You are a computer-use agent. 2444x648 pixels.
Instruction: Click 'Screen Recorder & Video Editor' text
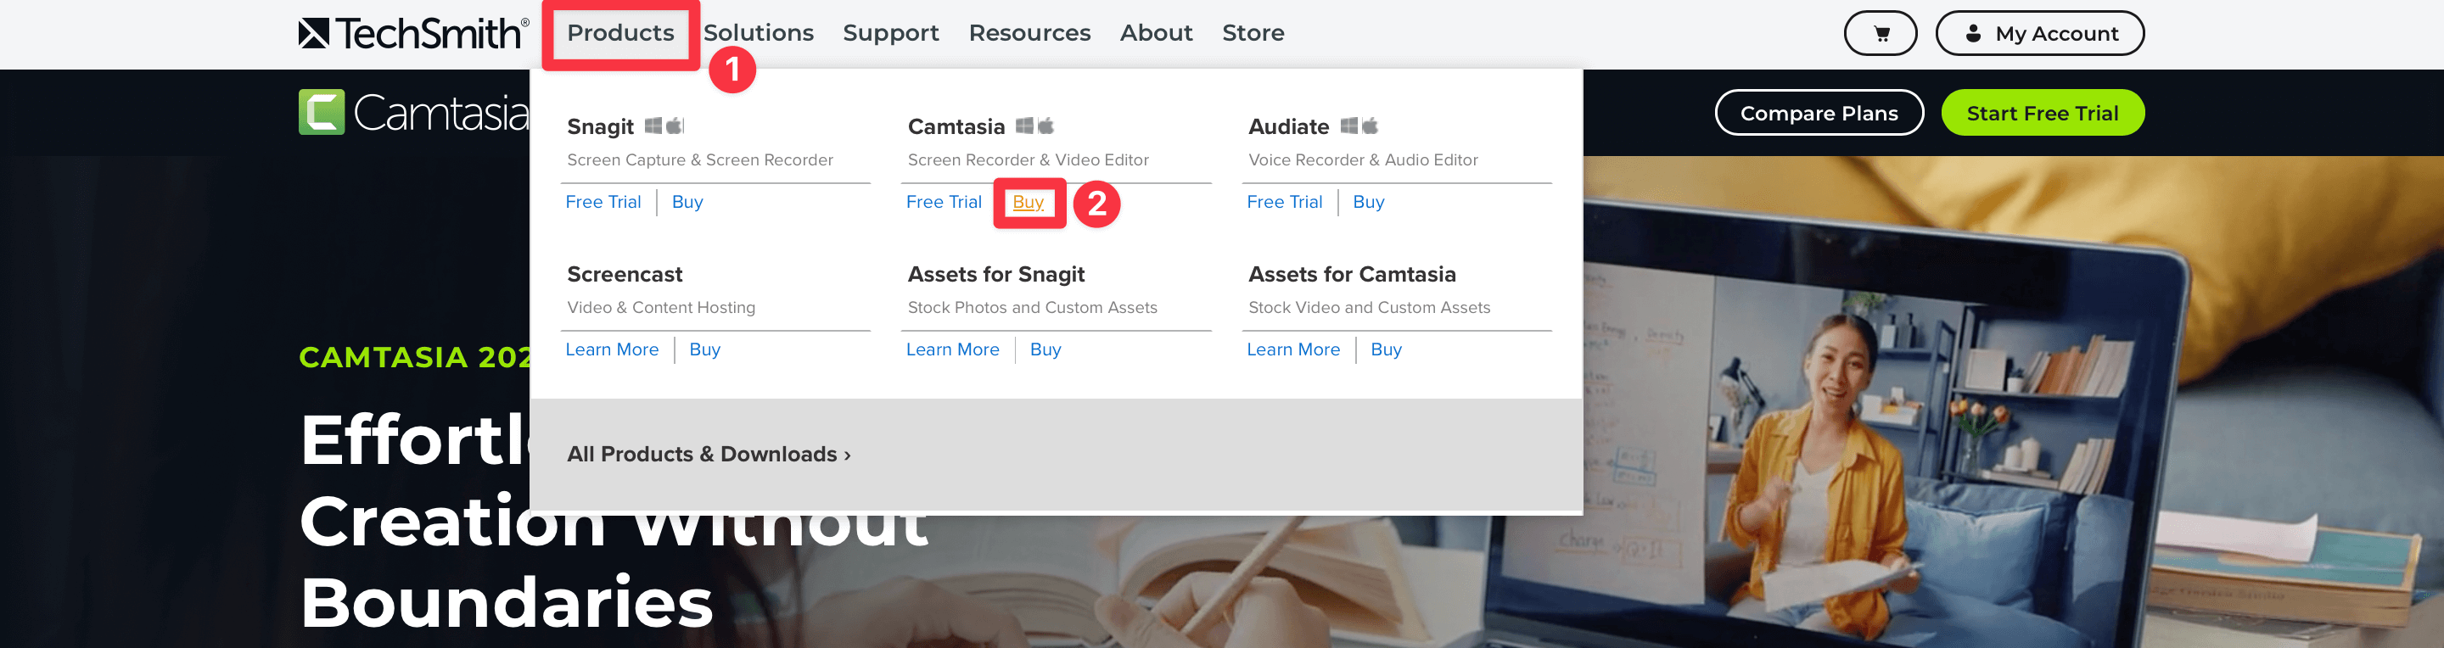[x=1028, y=160]
